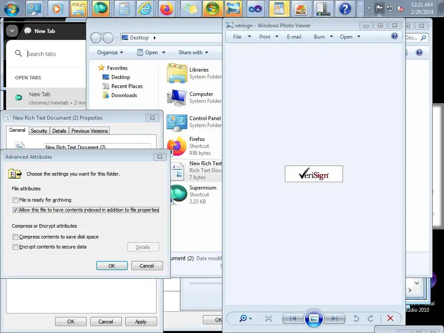The height and width of the screenshot is (333, 444).
Task: Open Photo Viewer help icon
Action: pyautogui.click(x=395, y=36)
